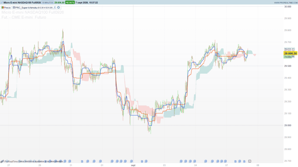The image size is (298, 167).
Task: Click the 7m38s candle countdown label
Action: tap(288, 57)
